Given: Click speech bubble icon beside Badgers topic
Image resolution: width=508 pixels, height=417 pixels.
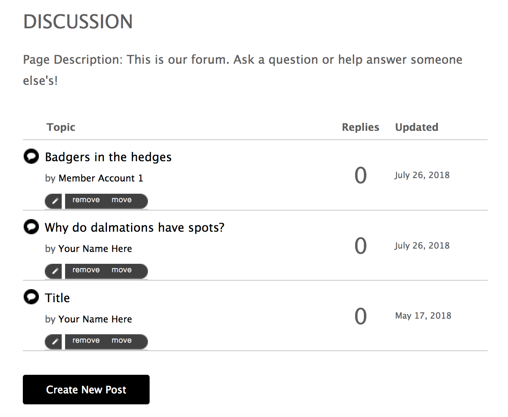Looking at the screenshot, I should pyautogui.click(x=31, y=157).
